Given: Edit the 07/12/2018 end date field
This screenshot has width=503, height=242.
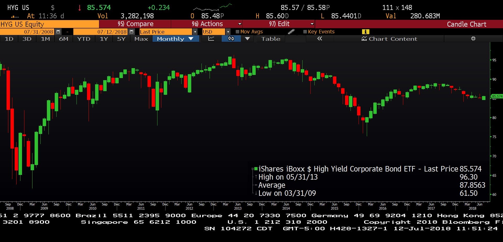Looking at the screenshot, I should tap(101, 32).
